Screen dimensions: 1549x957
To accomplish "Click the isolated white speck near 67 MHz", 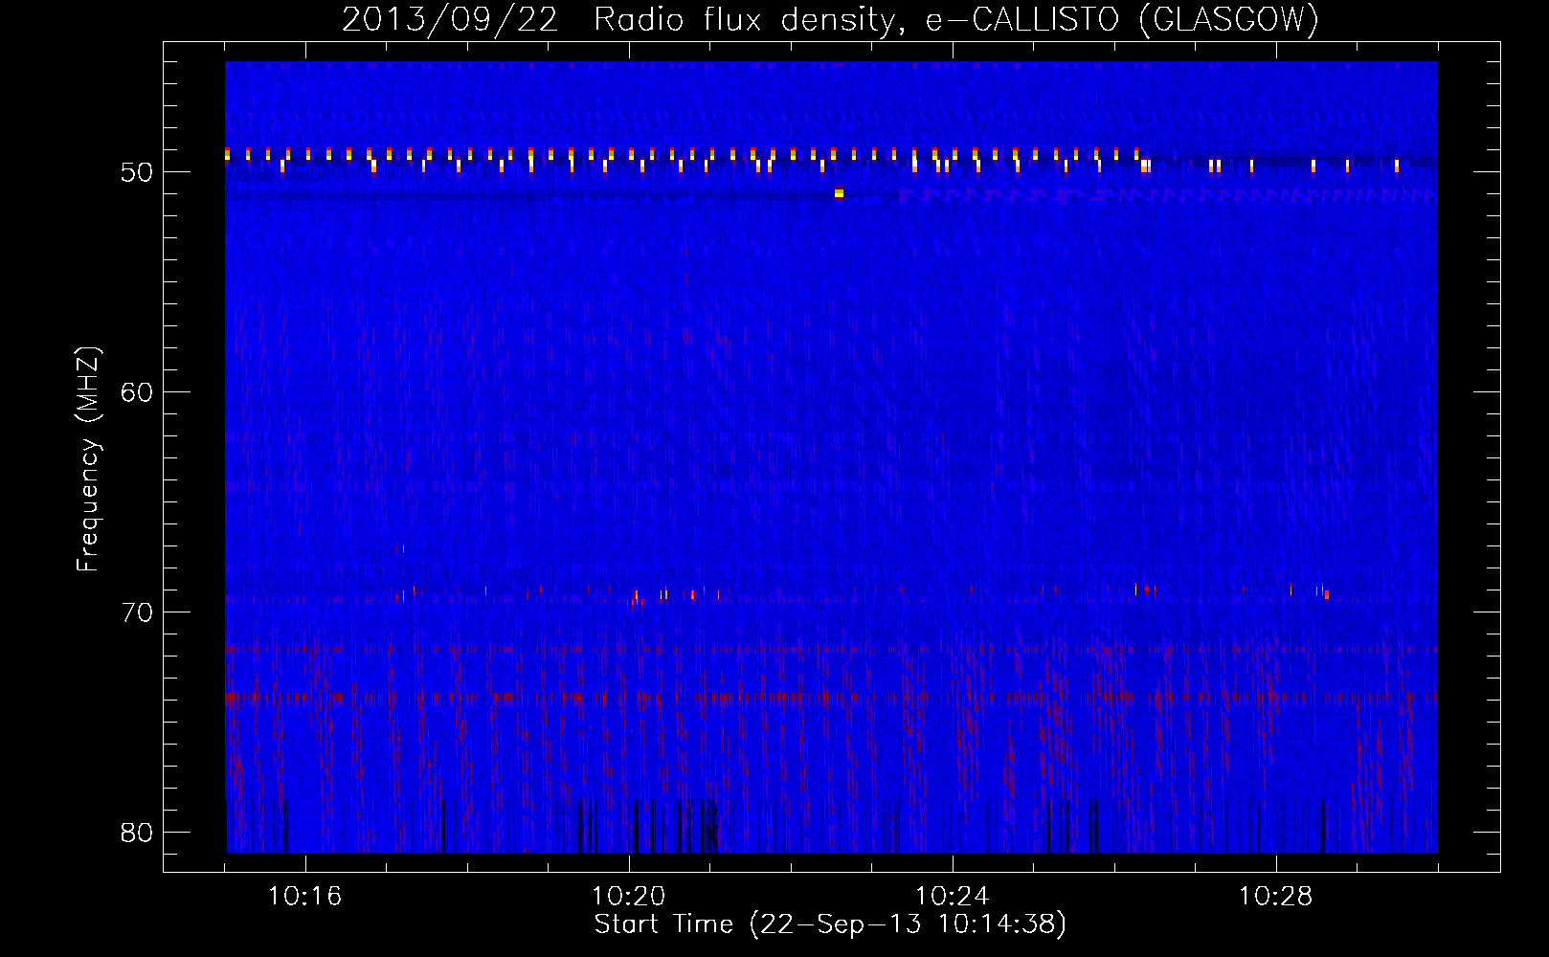I will pyautogui.click(x=403, y=548).
